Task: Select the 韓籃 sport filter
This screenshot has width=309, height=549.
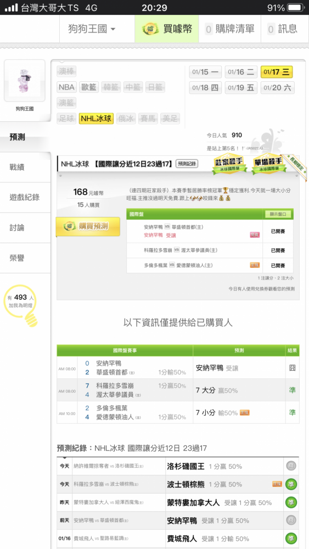Action: click(x=111, y=87)
